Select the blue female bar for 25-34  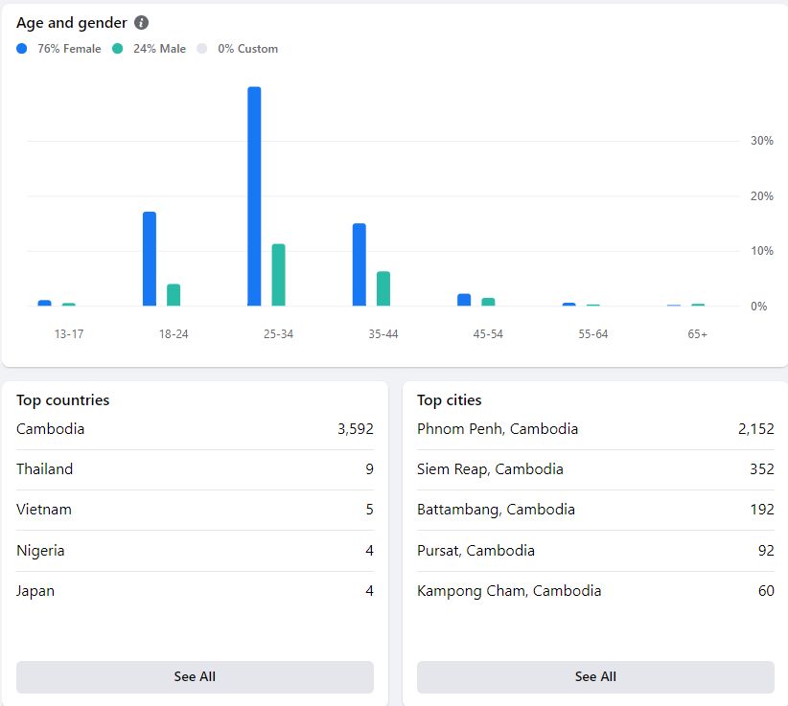[x=254, y=196]
